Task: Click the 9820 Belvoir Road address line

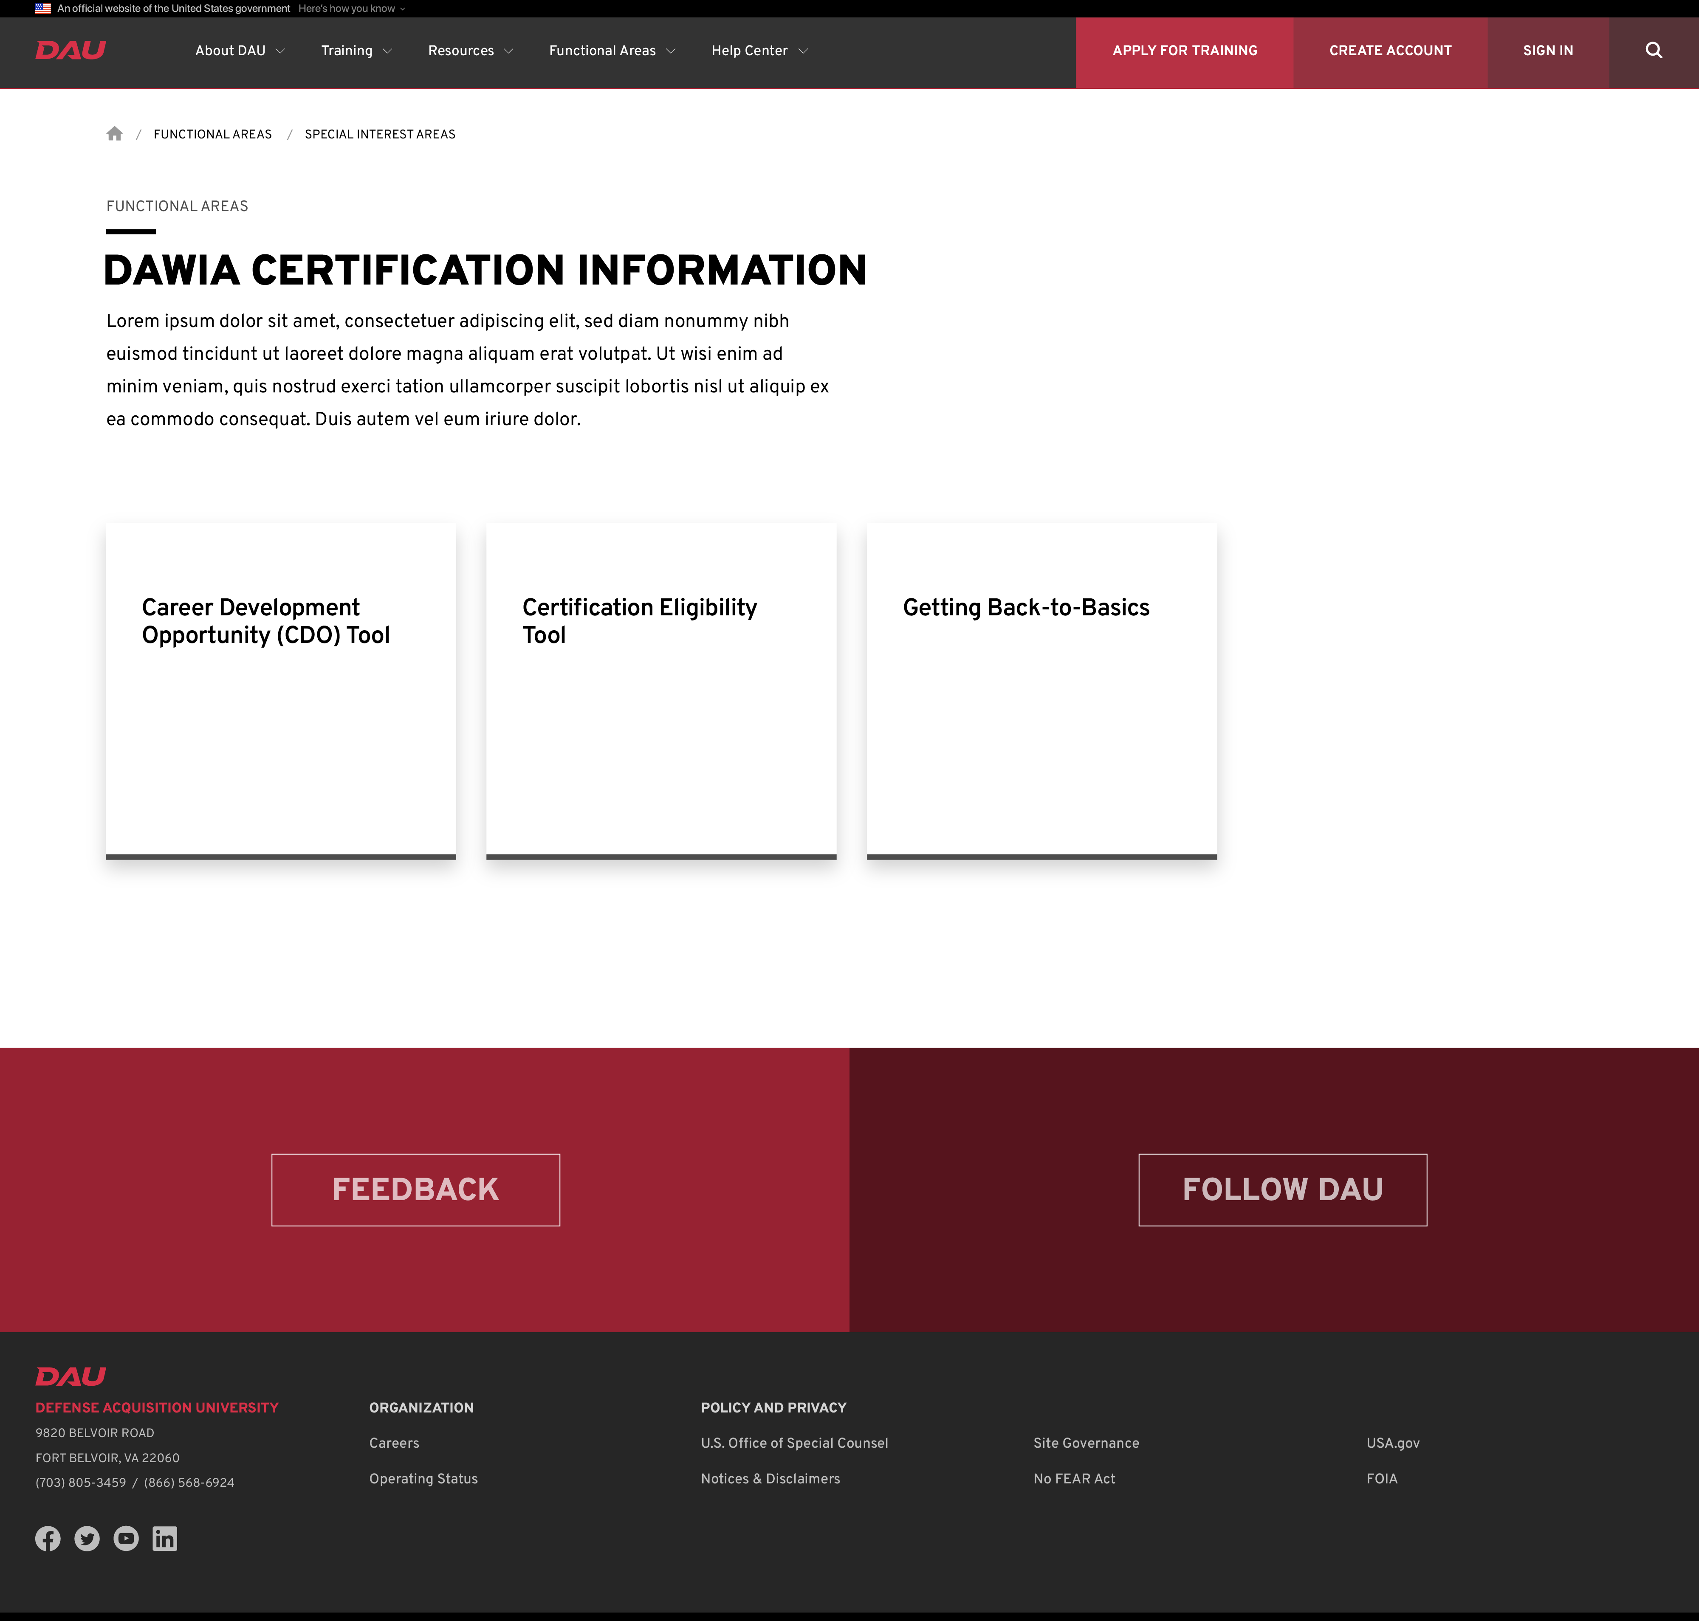Action: 95,1432
